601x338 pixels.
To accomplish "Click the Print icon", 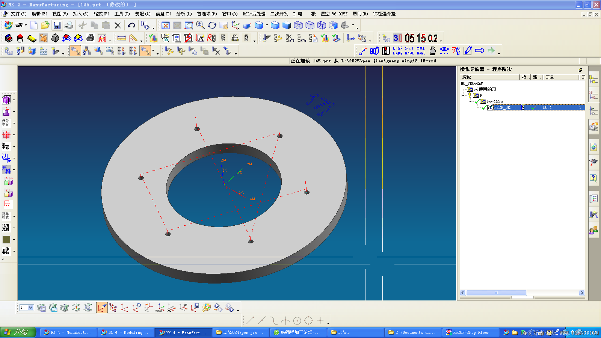I will (69, 25).
